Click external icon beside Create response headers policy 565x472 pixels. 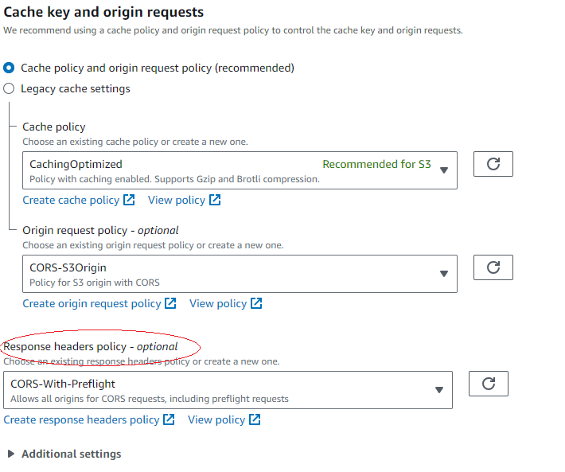169,419
